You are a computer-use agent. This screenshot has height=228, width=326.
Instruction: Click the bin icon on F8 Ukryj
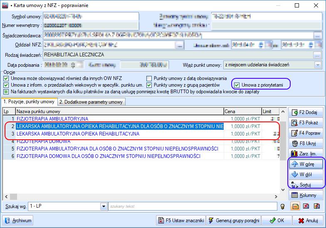tap(295, 143)
